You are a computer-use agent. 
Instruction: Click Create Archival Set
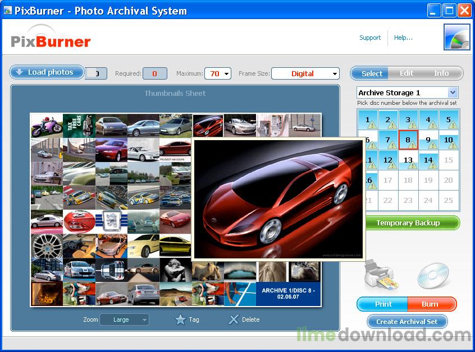pyautogui.click(x=407, y=321)
